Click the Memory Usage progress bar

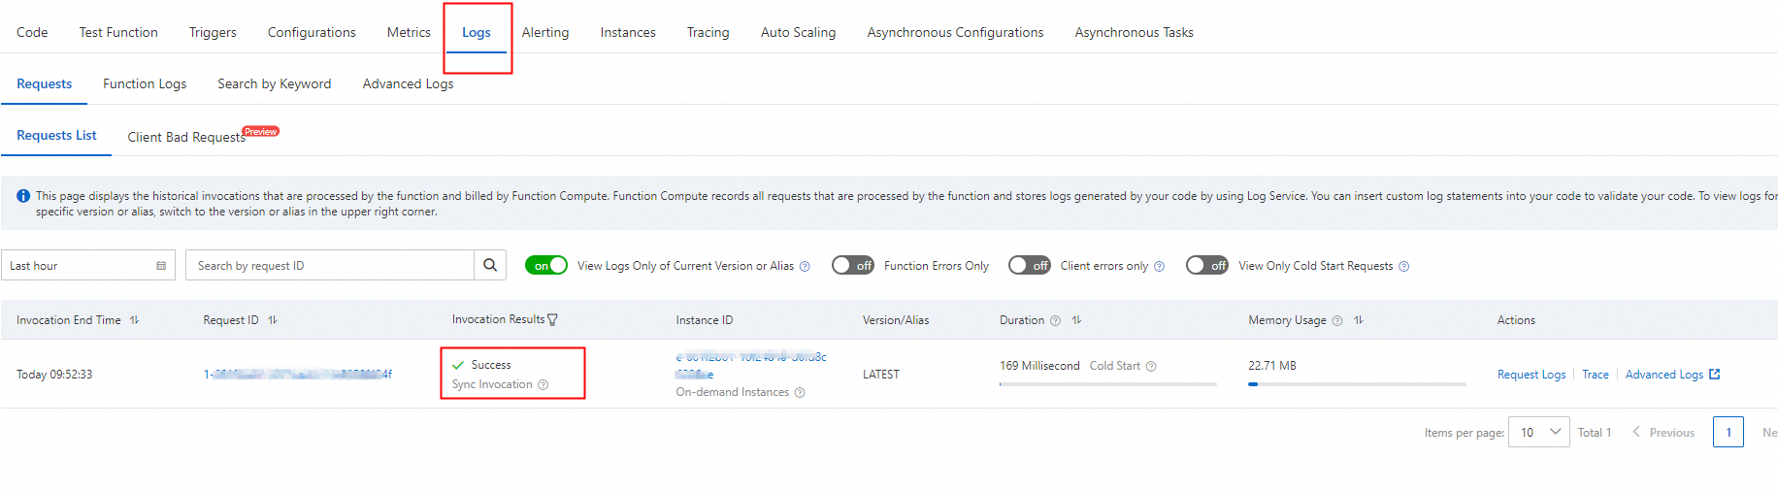tap(1357, 384)
